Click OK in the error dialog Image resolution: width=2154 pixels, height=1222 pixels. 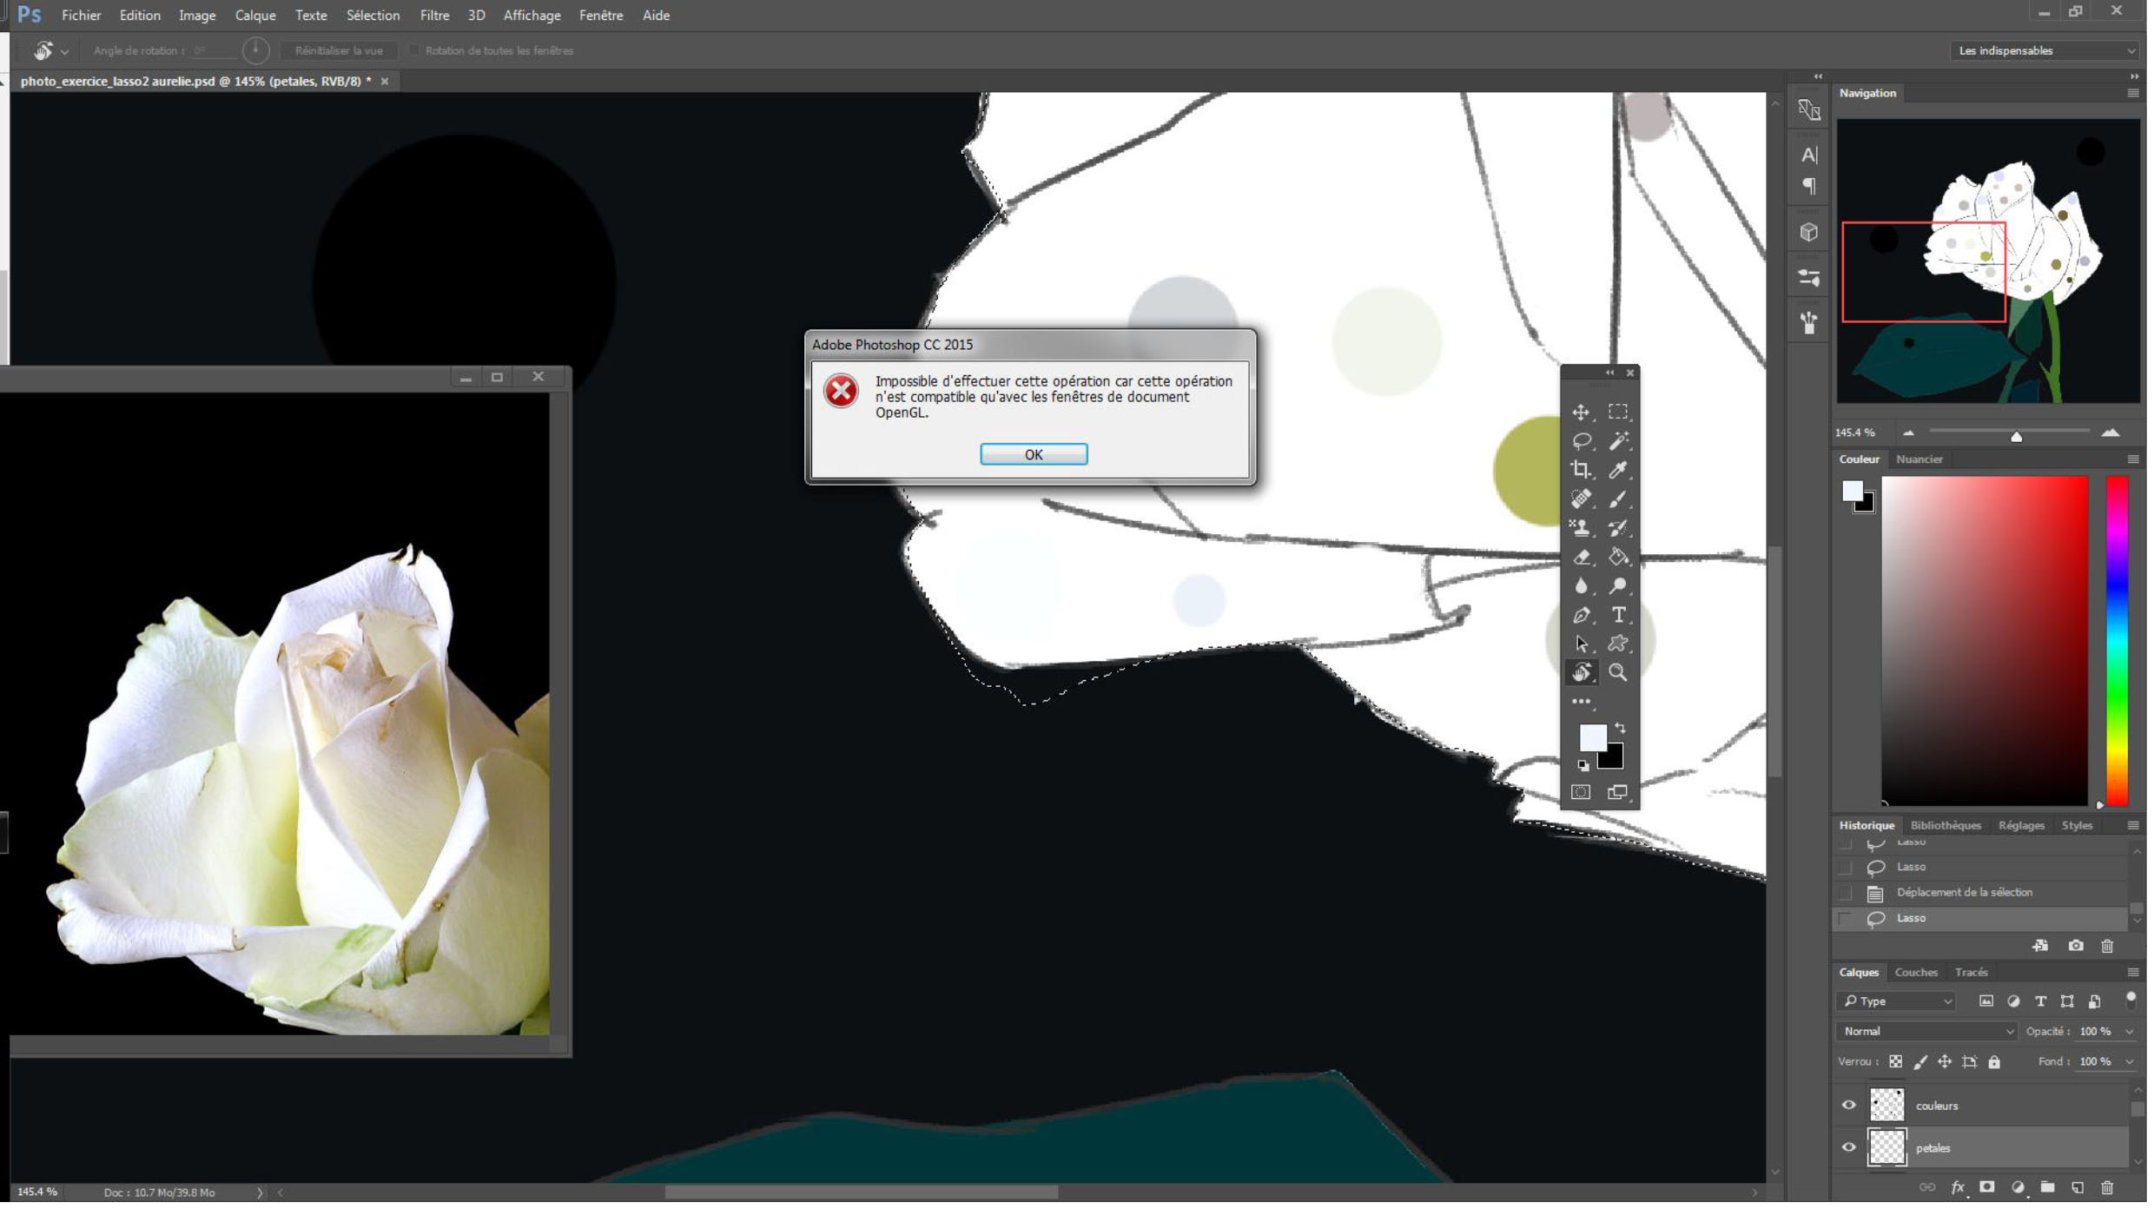coord(1033,454)
